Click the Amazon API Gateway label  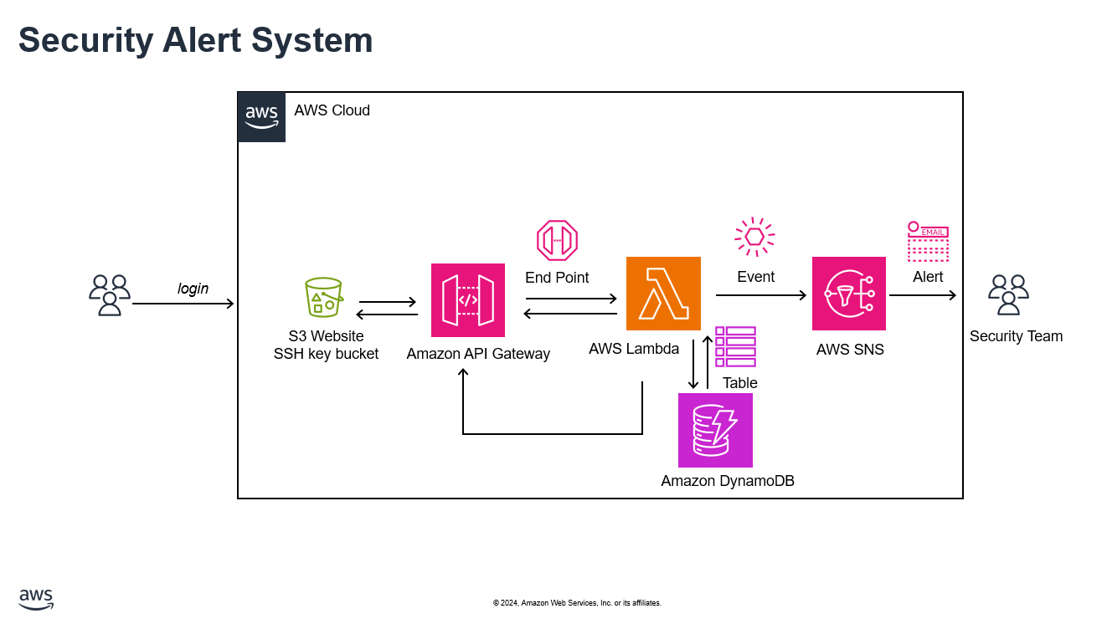pos(478,354)
